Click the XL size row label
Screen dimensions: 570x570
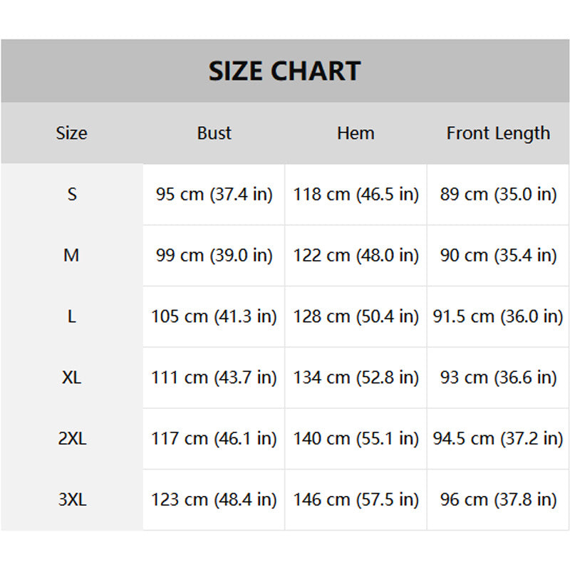click(72, 378)
